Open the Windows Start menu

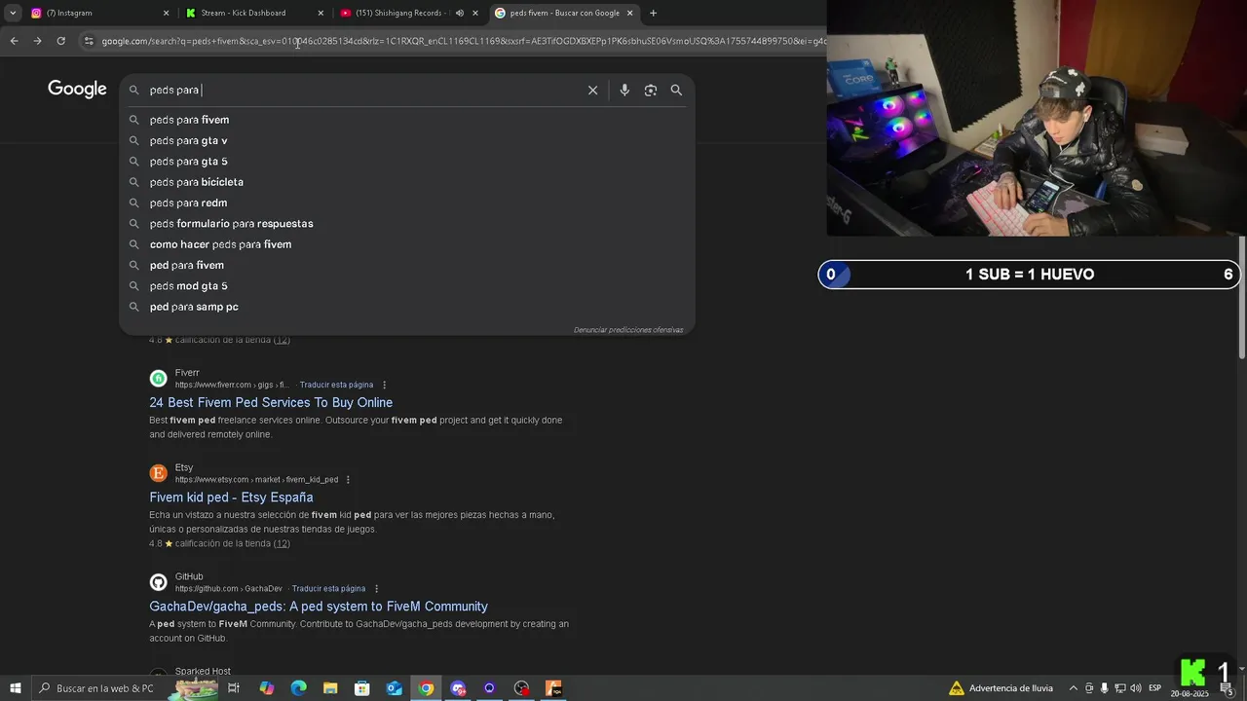click(x=16, y=688)
